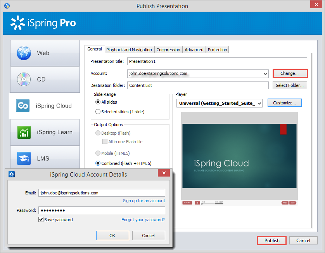Image resolution: width=325 pixels, height=253 pixels.
Task: Select the All slides radio button
Action: click(x=98, y=102)
